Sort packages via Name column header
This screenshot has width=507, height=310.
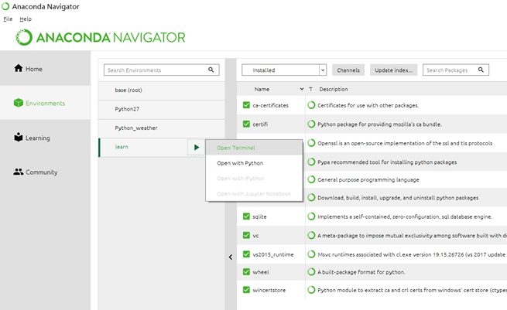pyautogui.click(x=262, y=89)
